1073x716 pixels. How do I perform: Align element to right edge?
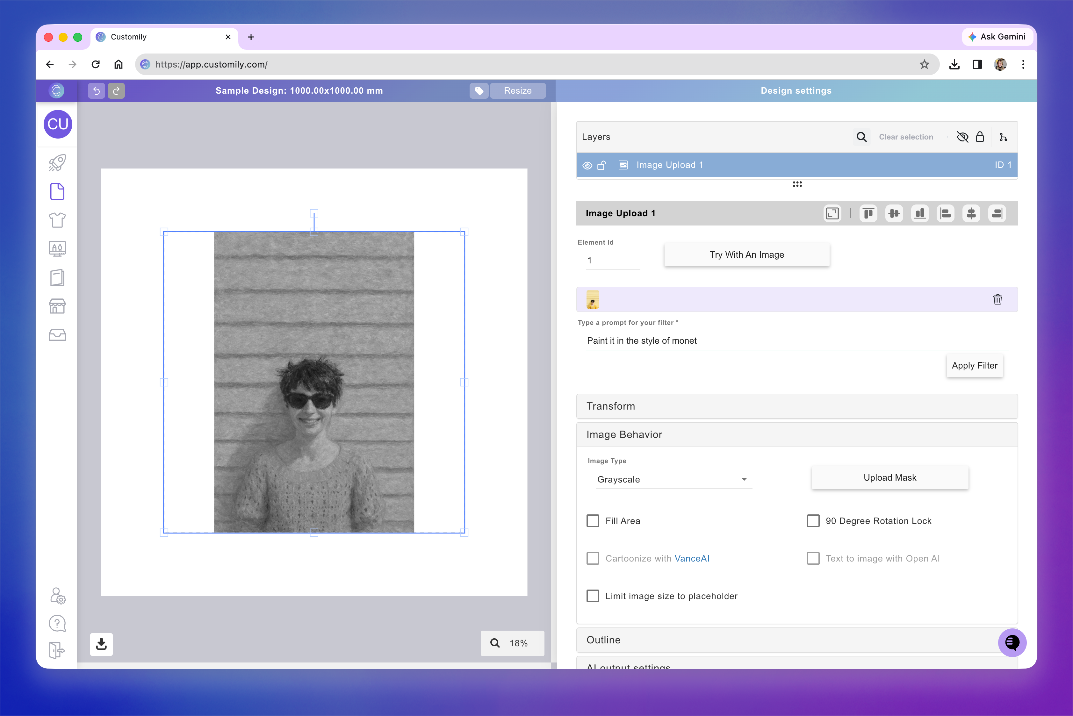tap(997, 213)
